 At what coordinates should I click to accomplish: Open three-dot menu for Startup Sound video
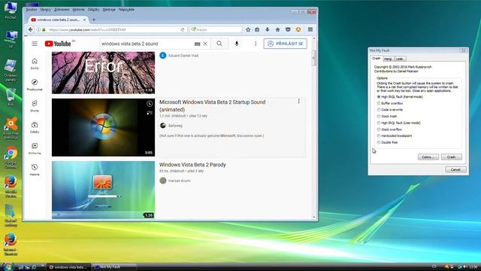(299, 101)
